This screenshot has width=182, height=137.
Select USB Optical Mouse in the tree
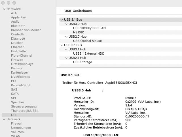tap(87, 41)
